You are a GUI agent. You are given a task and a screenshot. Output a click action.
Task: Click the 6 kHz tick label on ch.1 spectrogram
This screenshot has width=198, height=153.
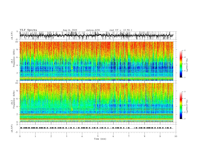17,57
